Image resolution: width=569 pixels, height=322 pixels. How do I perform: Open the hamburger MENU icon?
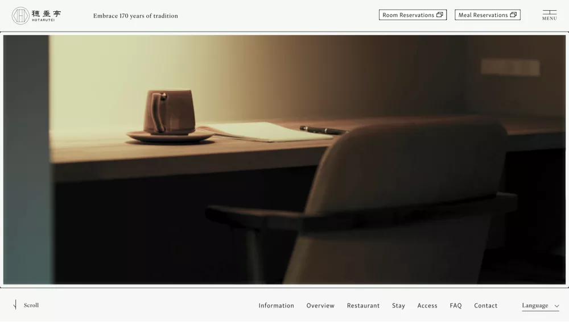(550, 15)
